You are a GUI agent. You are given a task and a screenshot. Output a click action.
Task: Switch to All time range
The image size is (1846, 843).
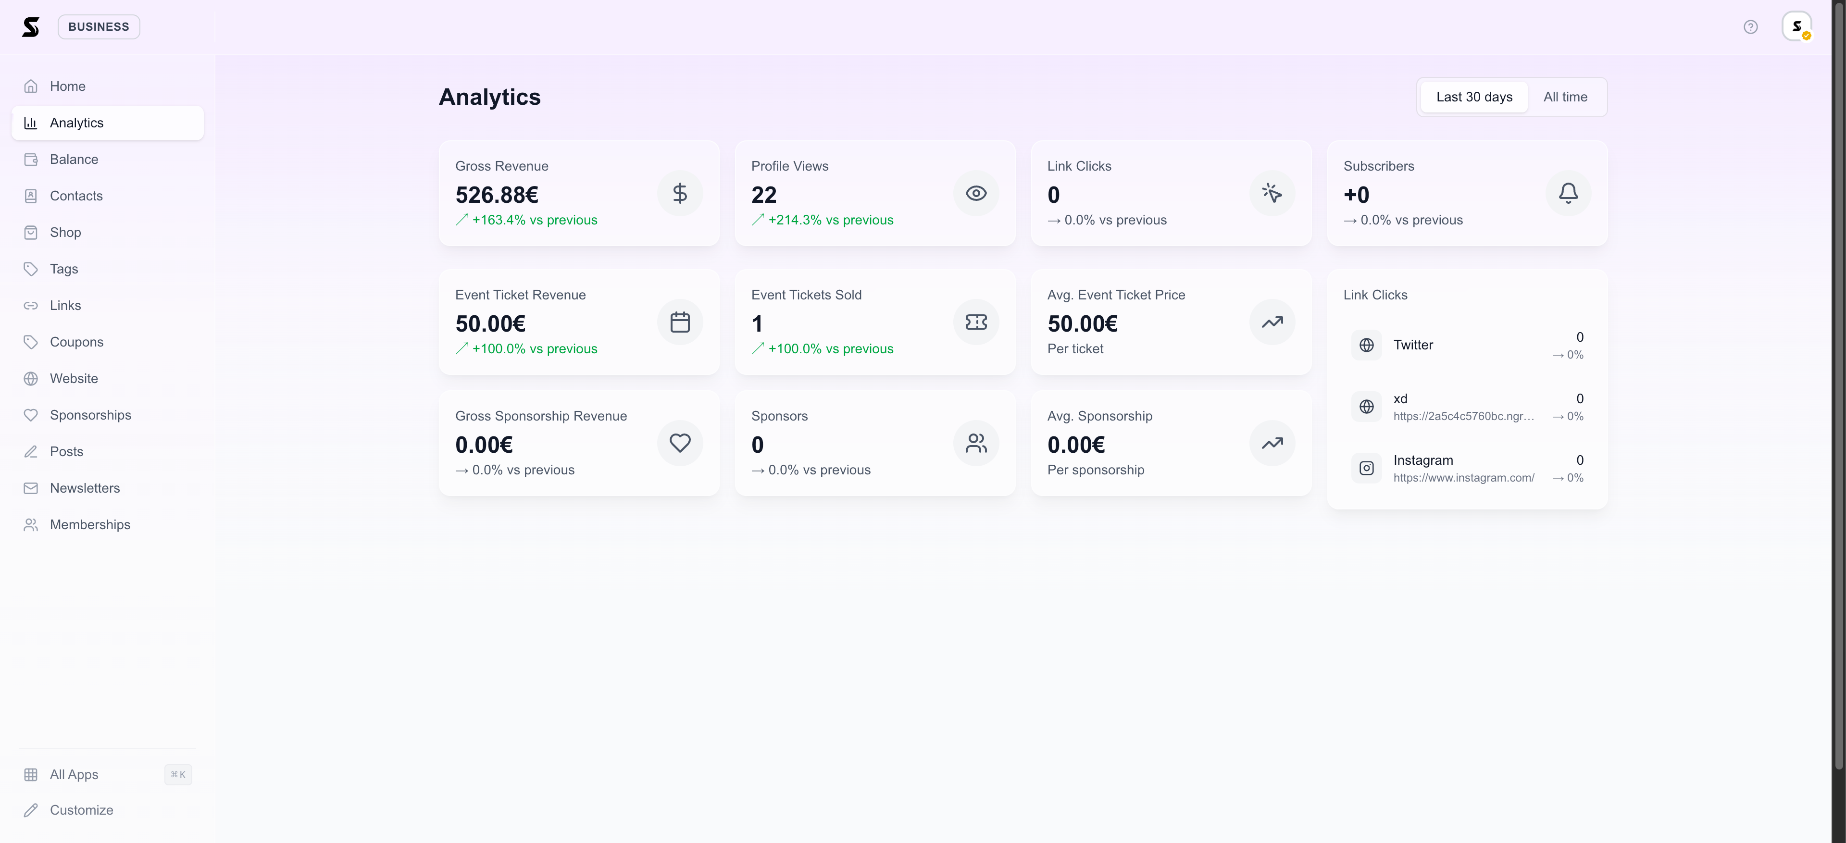pyautogui.click(x=1564, y=98)
